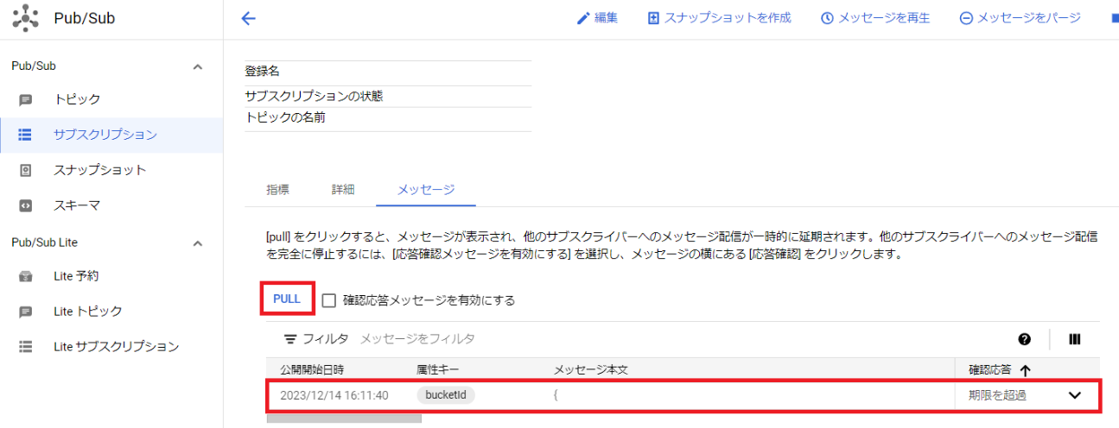Click the メッセージ本文 column header
The image size is (1119, 428).
[590, 369]
